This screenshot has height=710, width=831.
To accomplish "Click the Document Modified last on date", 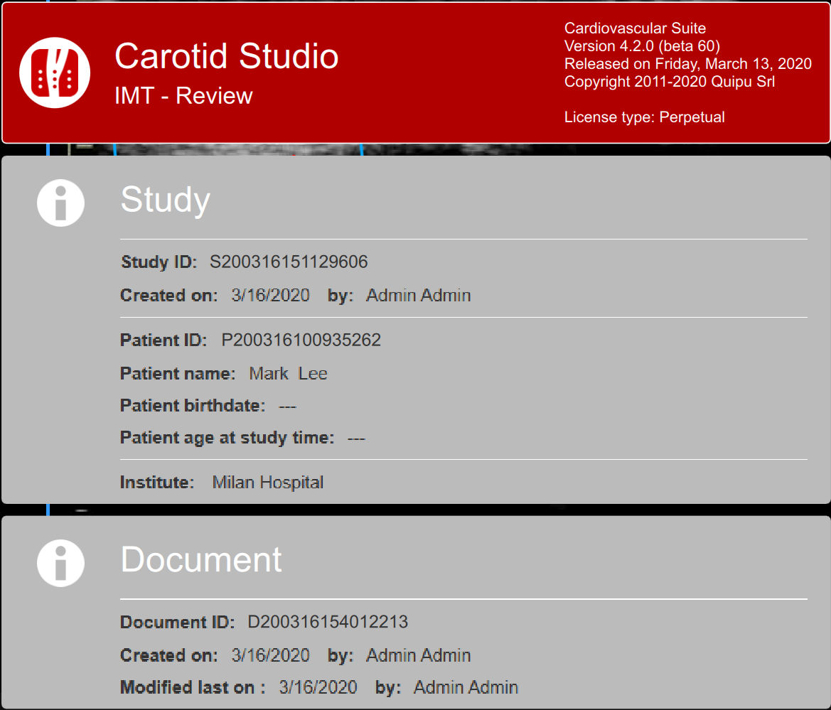I will click(318, 688).
